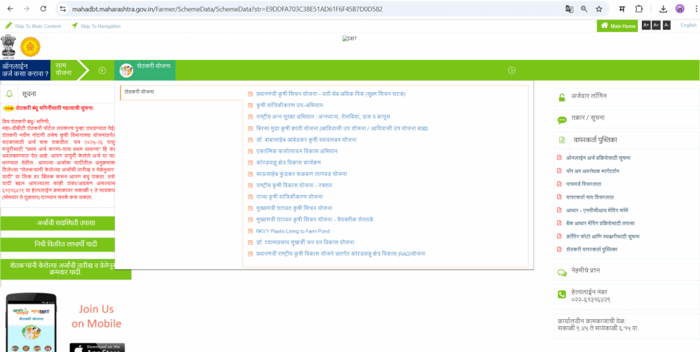This screenshot has width=700, height=352.
Task: Click the left carousel arrow in green bar
Action: click(102, 70)
